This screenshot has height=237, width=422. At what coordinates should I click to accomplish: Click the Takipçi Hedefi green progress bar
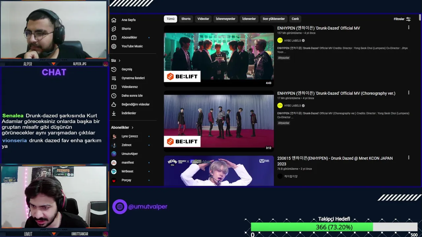click(312, 227)
